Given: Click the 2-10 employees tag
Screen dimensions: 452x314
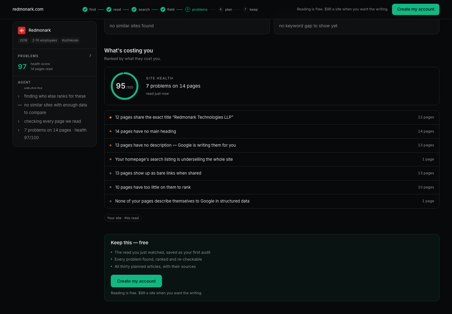Looking at the screenshot, I should coord(45,40).
